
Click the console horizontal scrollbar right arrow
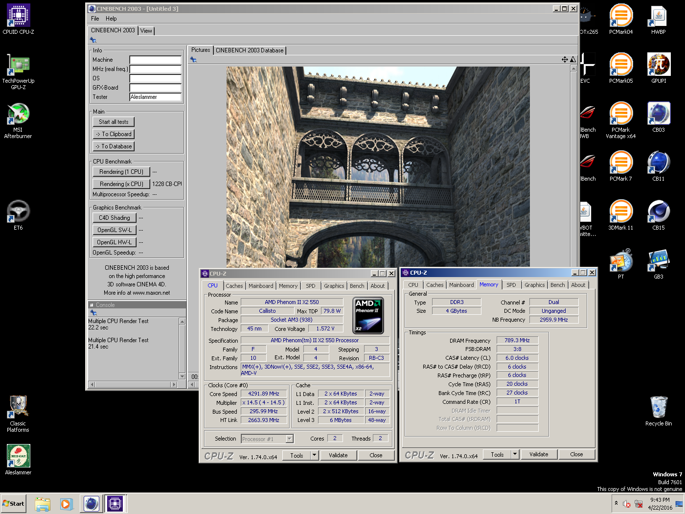tap(174, 384)
